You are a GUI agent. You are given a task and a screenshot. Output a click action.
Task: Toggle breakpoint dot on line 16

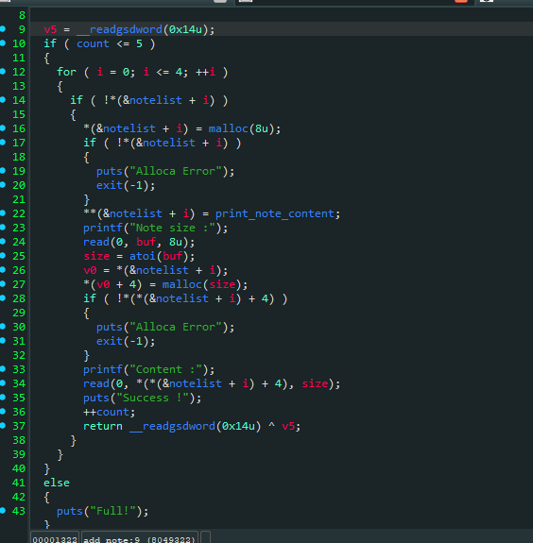pos(3,128)
